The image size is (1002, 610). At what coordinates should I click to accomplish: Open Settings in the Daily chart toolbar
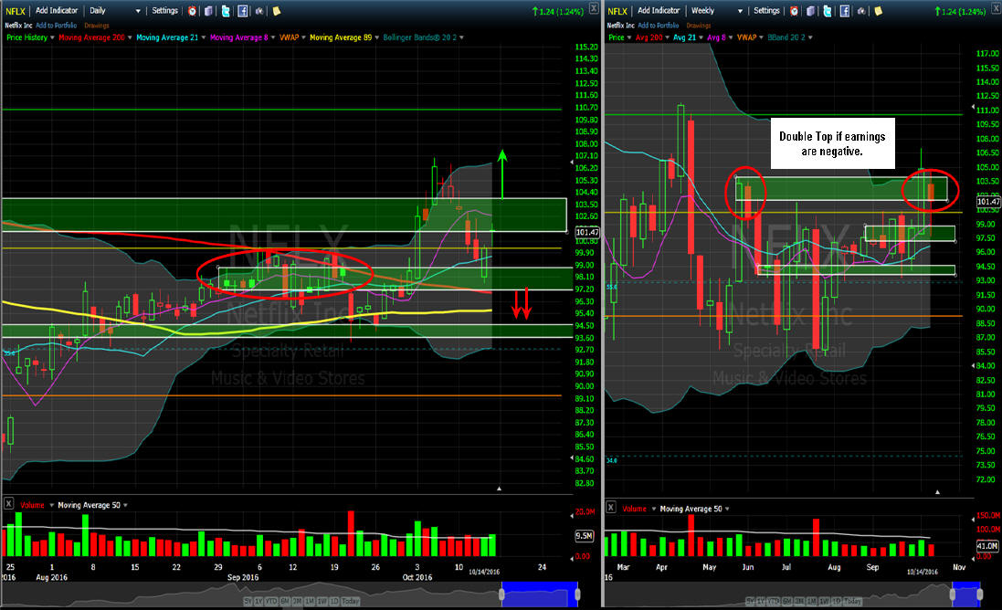[x=165, y=11]
